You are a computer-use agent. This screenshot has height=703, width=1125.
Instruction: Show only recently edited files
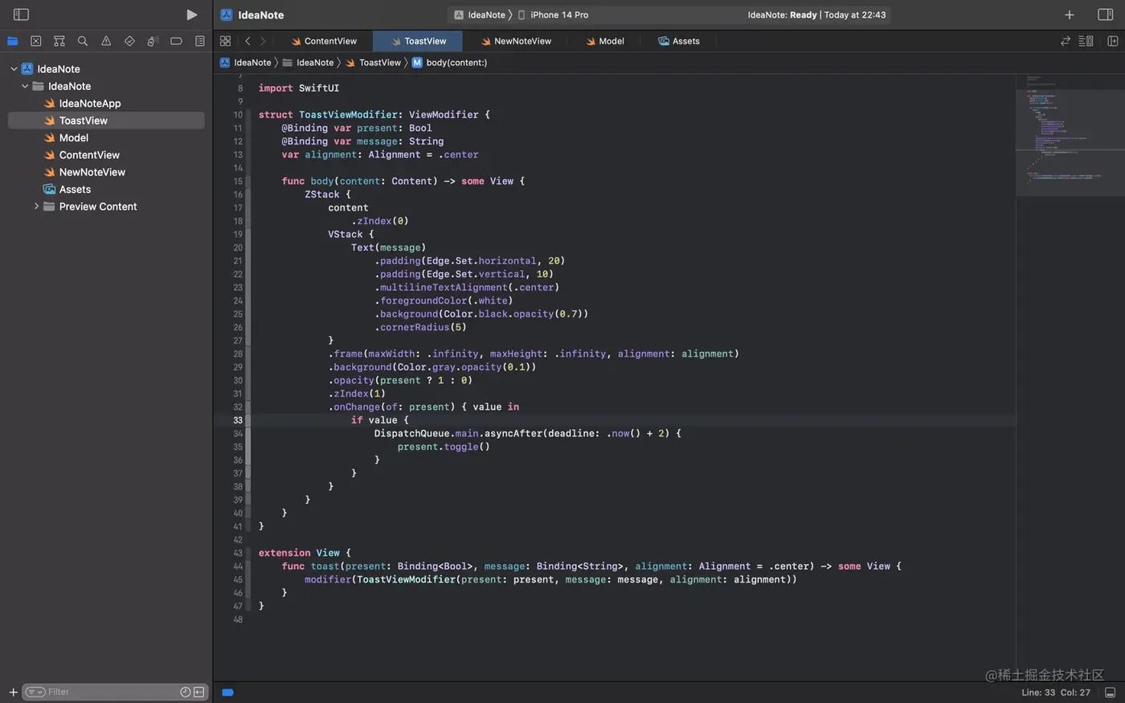click(186, 692)
